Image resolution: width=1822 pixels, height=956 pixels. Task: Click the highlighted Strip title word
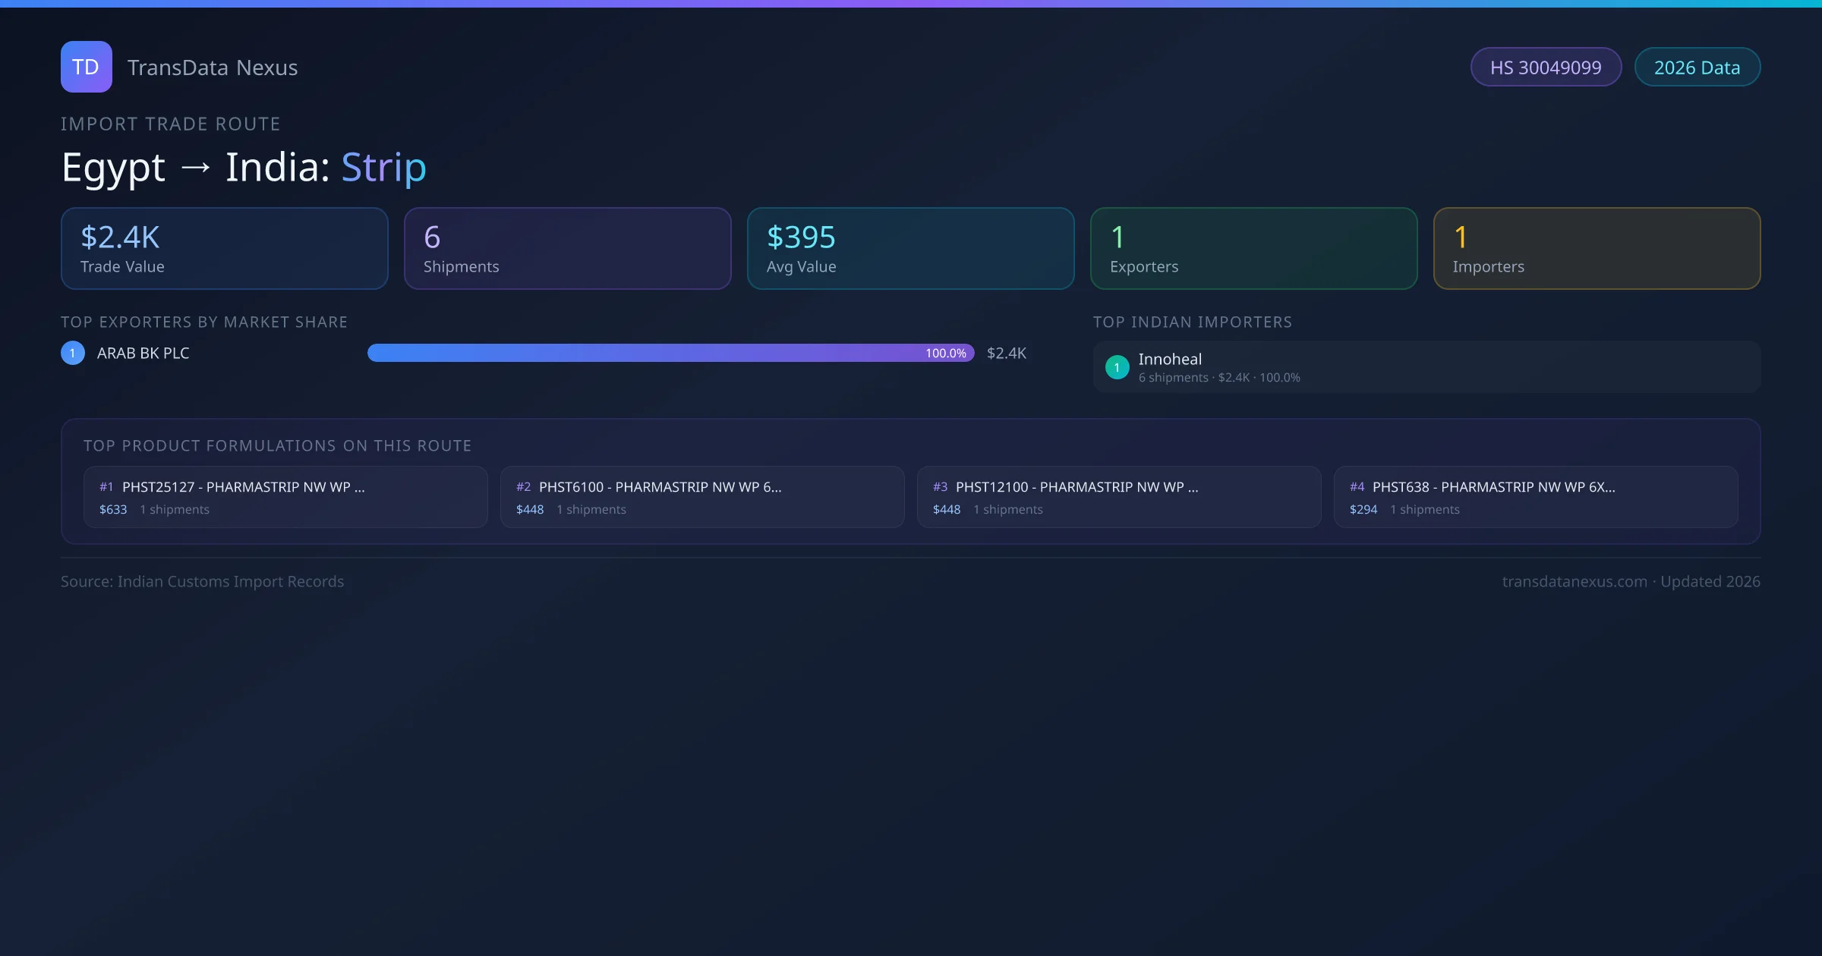[383, 167]
